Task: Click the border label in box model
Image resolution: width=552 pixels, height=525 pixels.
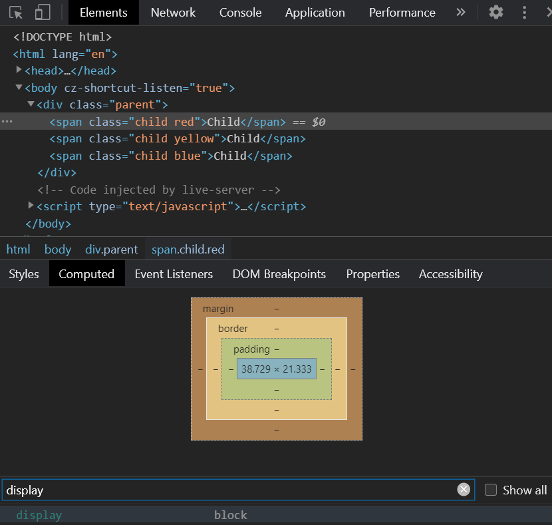Action: click(x=233, y=329)
